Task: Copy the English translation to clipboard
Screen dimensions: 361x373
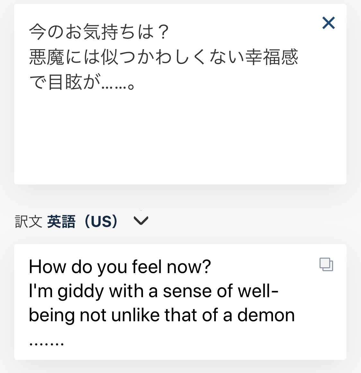Action: (326, 264)
